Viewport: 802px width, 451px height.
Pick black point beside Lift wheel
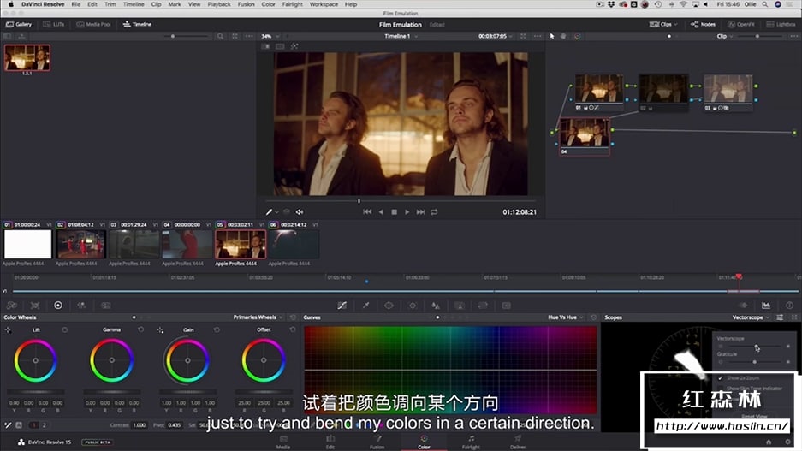(x=8, y=330)
